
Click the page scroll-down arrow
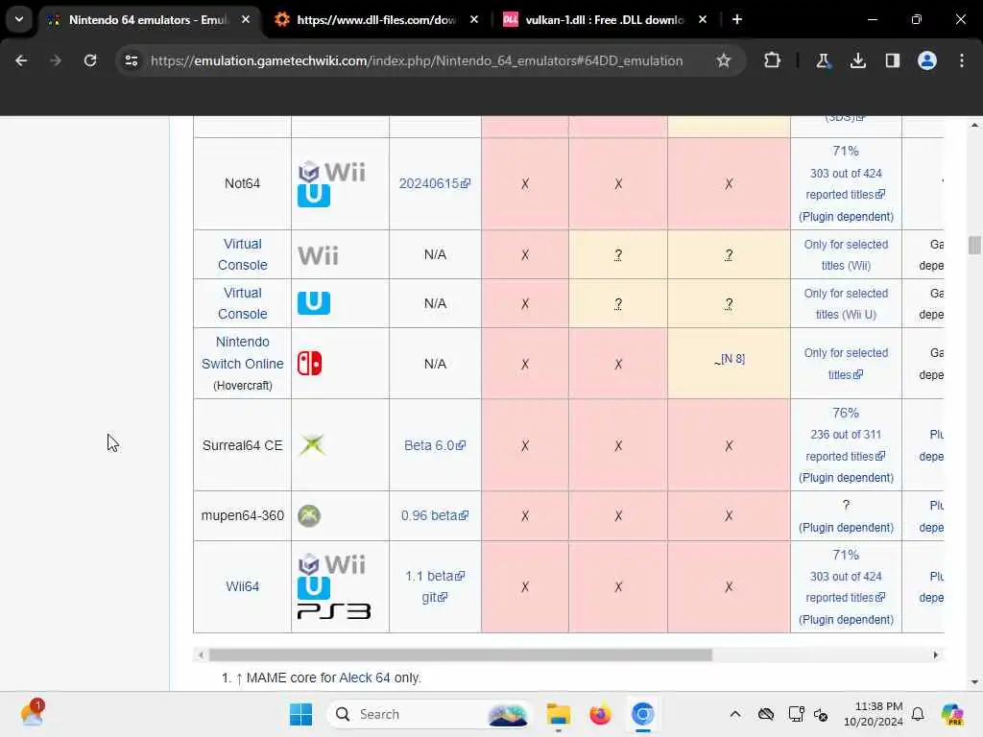click(x=974, y=682)
